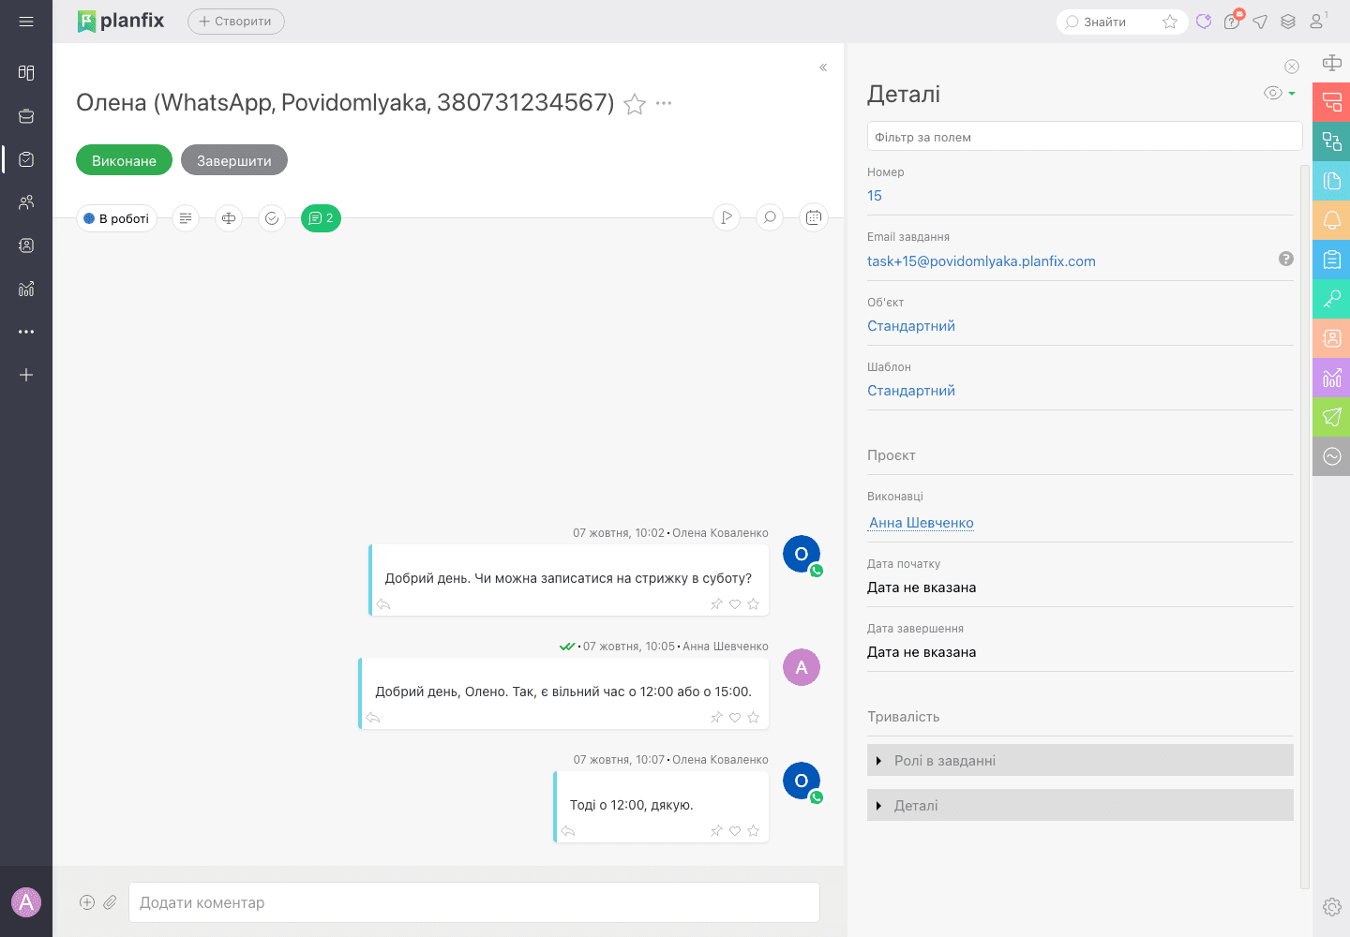Open the user profile menu in top bar
The width and height of the screenshot is (1350, 937).
[x=1318, y=21]
